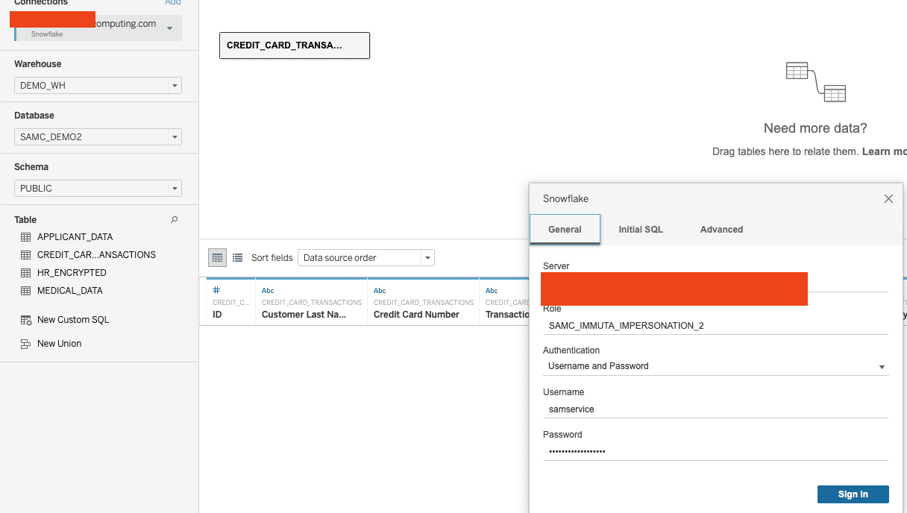Click Abc type icon above Customer Last Name
907x513 pixels.
click(x=268, y=291)
